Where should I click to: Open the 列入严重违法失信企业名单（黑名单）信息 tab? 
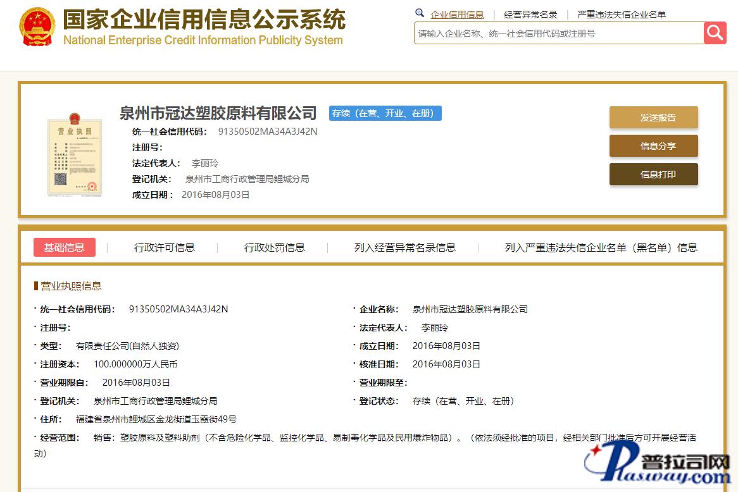601,247
